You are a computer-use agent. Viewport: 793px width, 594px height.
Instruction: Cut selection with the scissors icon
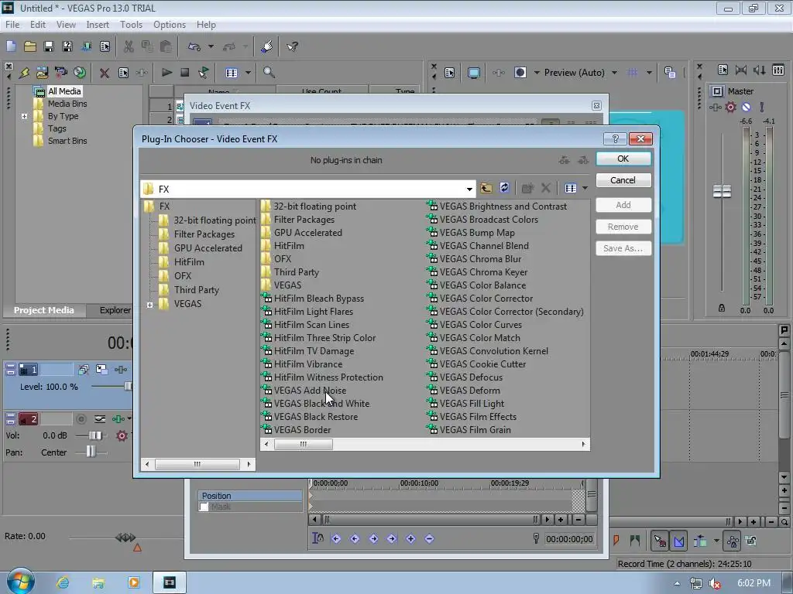[x=129, y=46]
